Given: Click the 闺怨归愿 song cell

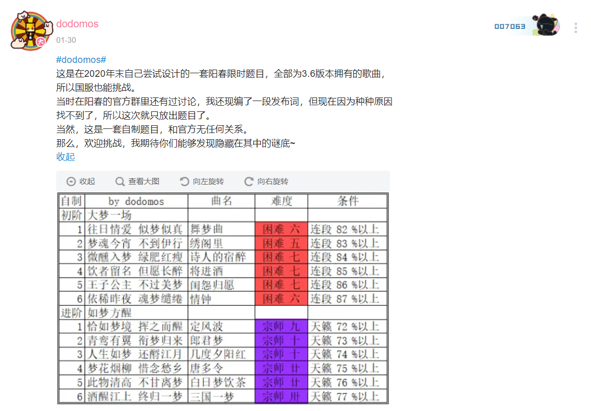Looking at the screenshot, I should click(221, 285).
